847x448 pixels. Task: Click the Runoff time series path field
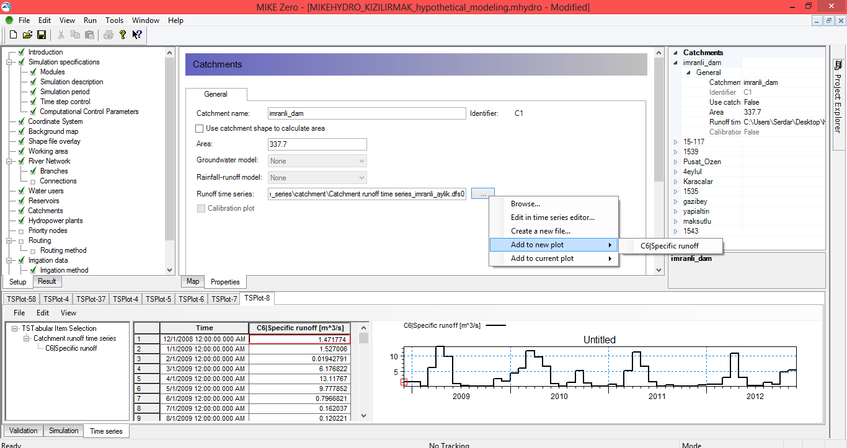tap(367, 195)
